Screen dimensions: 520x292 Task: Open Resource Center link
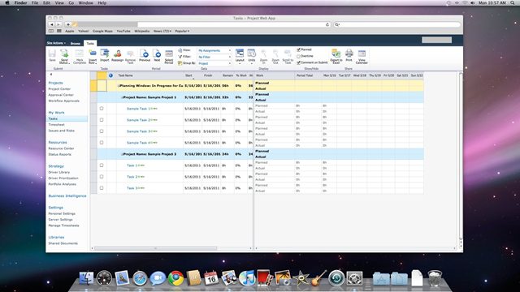[62, 148]
